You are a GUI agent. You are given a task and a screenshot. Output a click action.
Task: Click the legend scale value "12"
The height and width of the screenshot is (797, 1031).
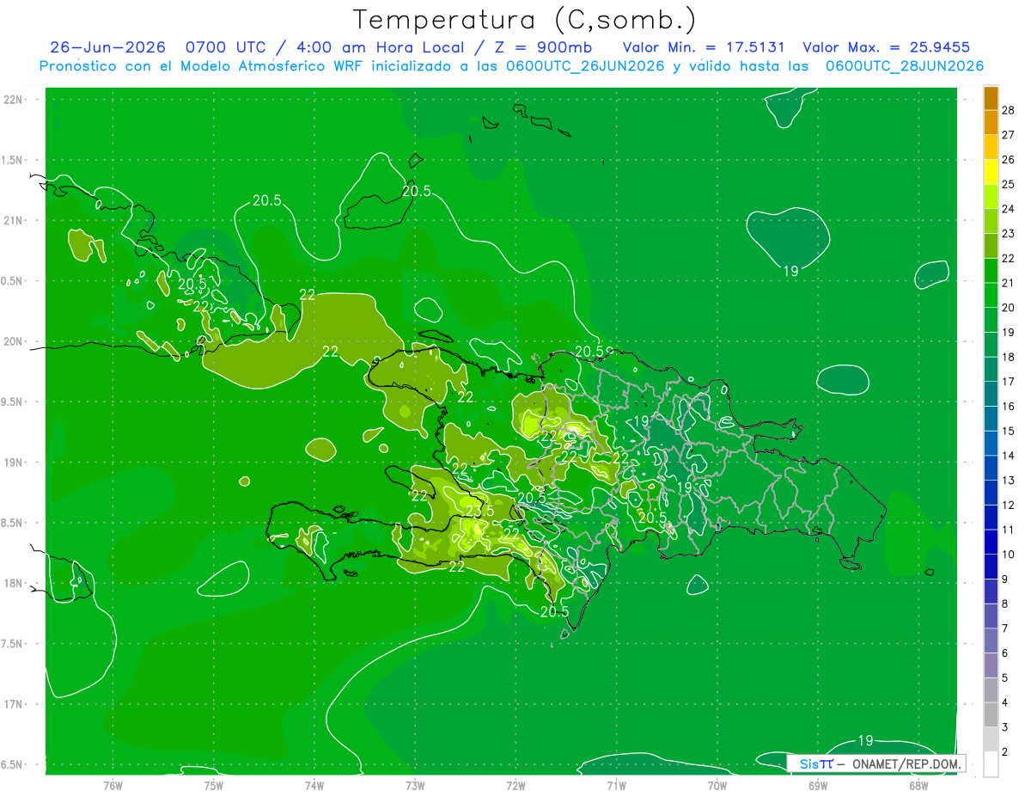coord(1009,505)
